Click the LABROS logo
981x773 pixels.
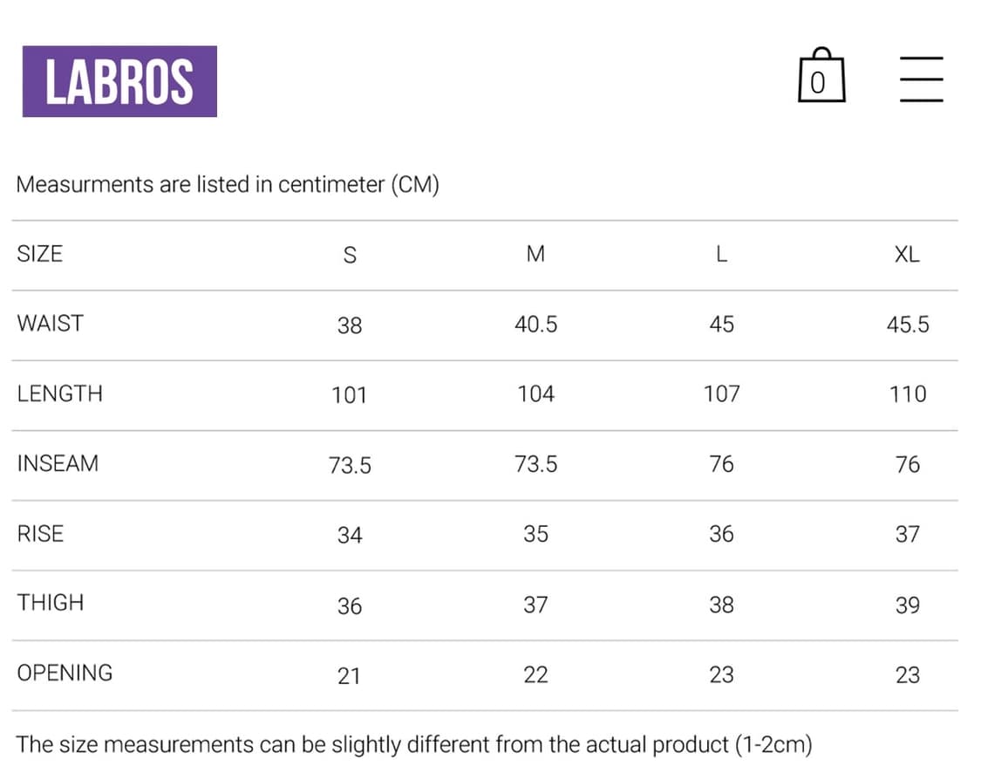click(119, 81)
